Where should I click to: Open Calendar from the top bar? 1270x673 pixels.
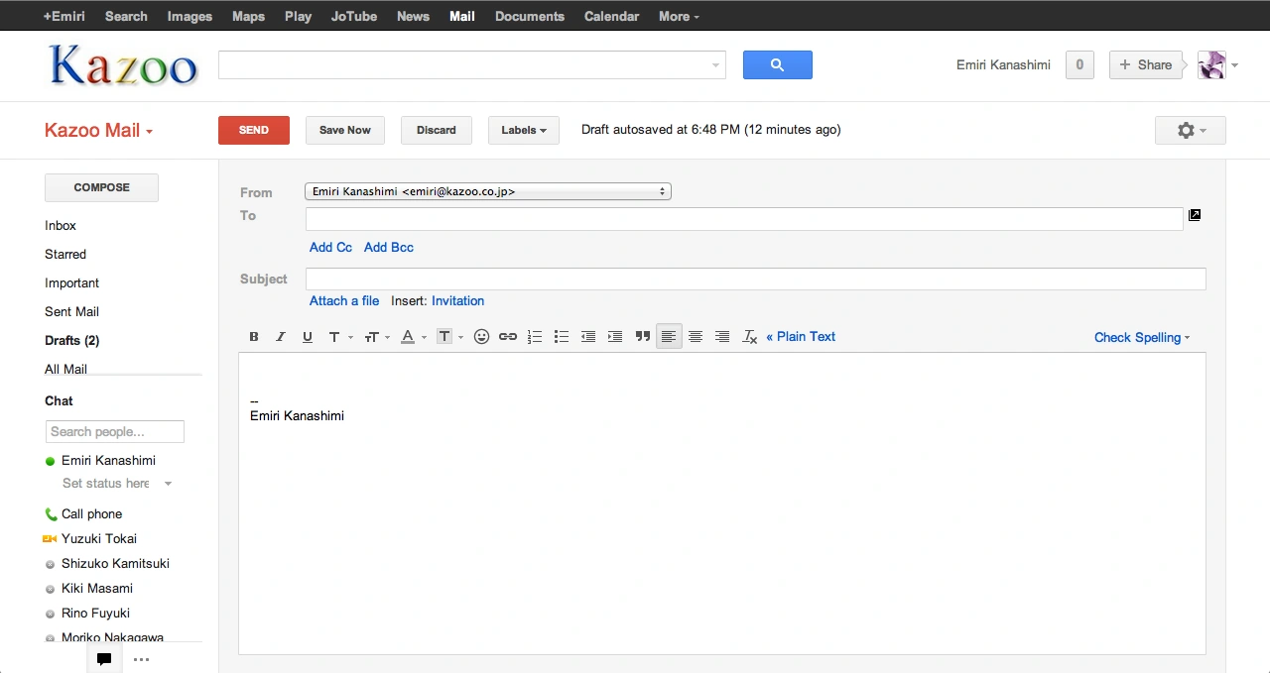[x=611, y=16]
